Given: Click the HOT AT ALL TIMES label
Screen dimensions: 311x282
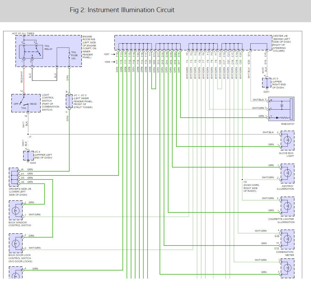Looking at the screenshot, I should 23,34.
